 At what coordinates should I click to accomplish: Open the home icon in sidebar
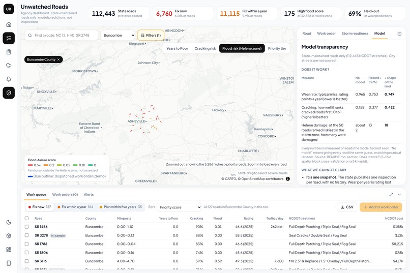[9, 24]
